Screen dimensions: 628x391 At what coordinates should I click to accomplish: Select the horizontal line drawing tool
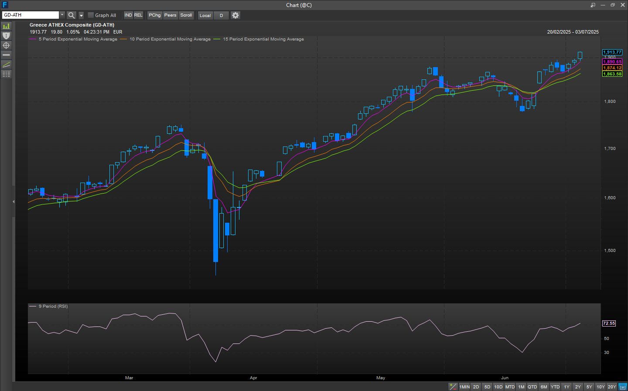coord(6,55)
